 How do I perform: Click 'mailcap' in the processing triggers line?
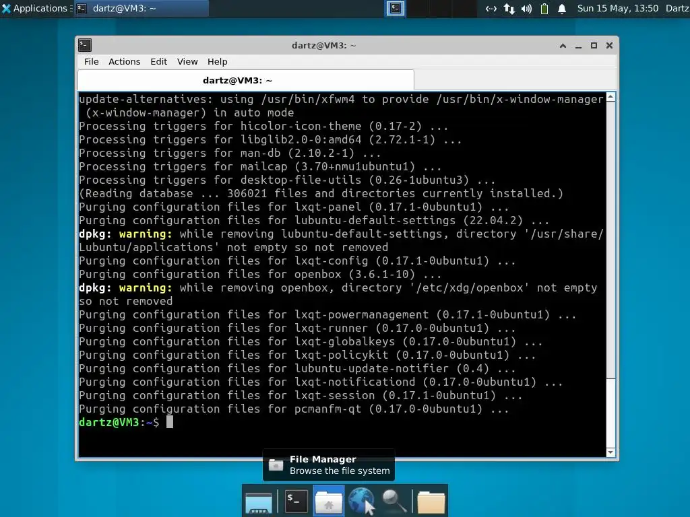[263, 167]
